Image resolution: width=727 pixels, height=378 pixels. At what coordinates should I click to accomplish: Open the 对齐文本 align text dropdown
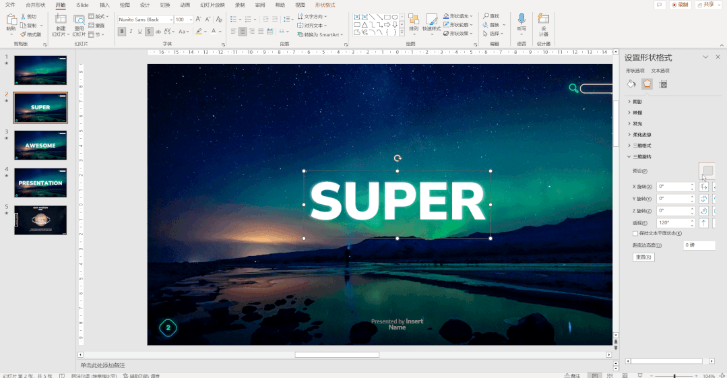point(313,26)
